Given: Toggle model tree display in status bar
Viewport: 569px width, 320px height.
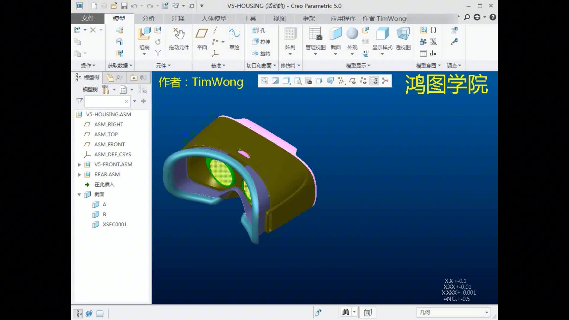Looking at the screenshot, I should click(x=79, y=313).
